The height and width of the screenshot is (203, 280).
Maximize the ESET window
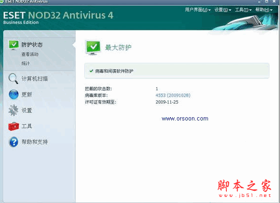click(267, 1)
